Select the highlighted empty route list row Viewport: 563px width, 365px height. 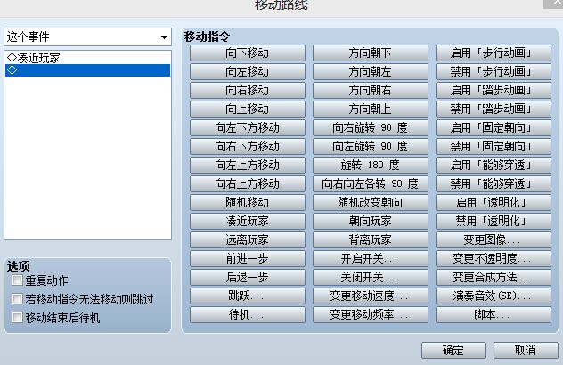pyautogui.click(x=87, y=70)
